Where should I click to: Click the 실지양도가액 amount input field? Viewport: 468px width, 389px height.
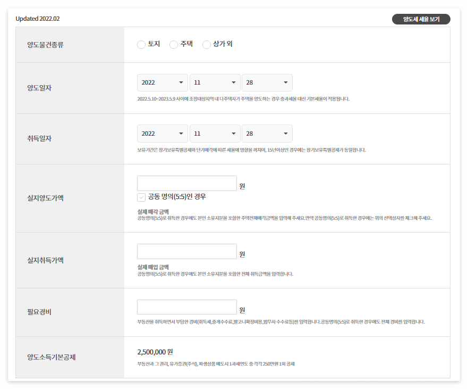coord(186,183)
